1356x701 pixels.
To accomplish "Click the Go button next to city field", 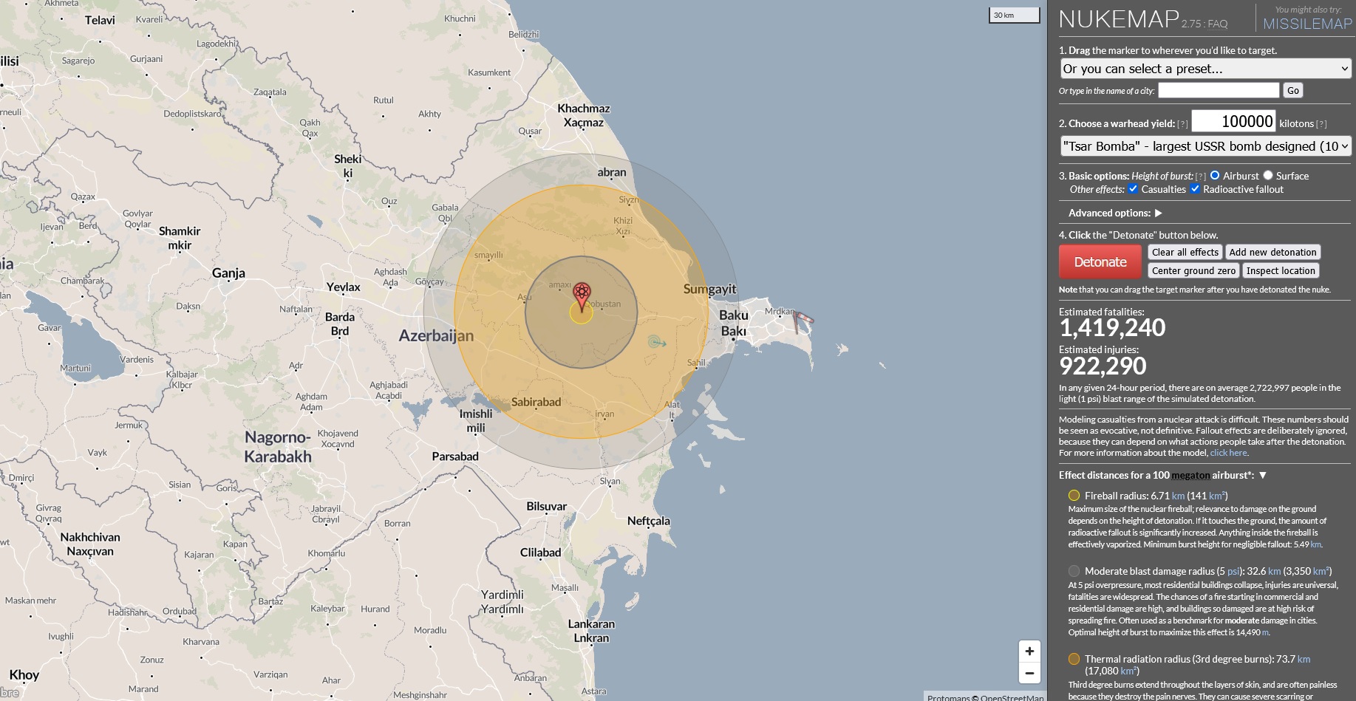I will point(1292,90).
